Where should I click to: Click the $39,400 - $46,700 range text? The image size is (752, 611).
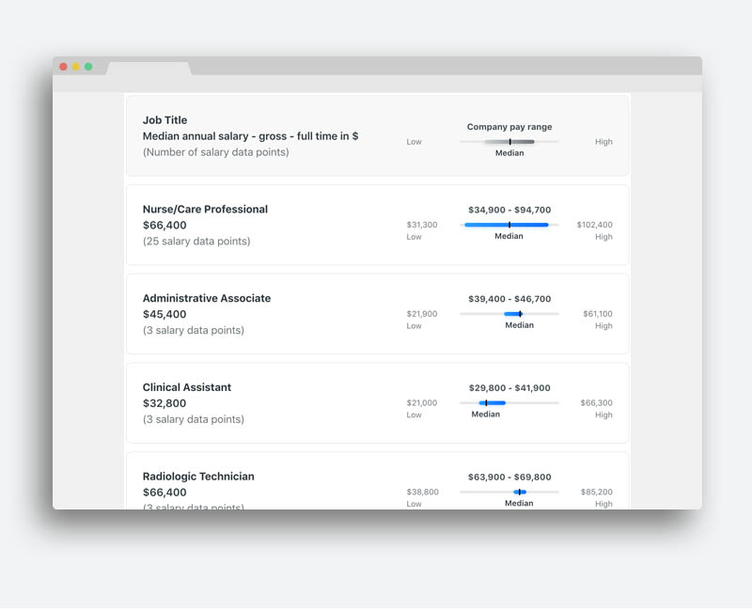click(509, 299)
